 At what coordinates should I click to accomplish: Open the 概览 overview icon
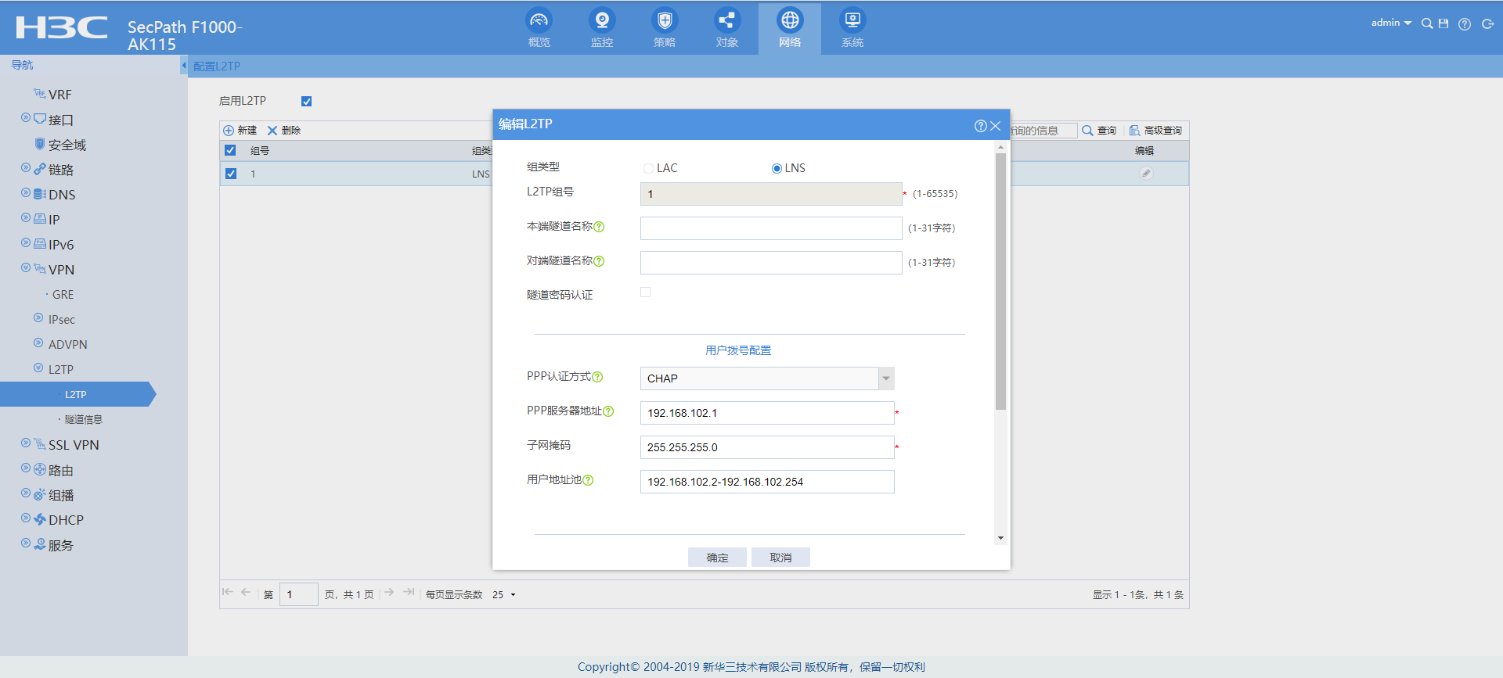(539, 20)
